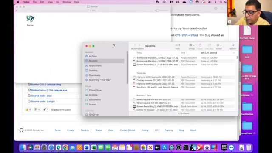Click the Recents file list scrollbar
The height and width of the screenshot is (153, 272).
(237, 57)
